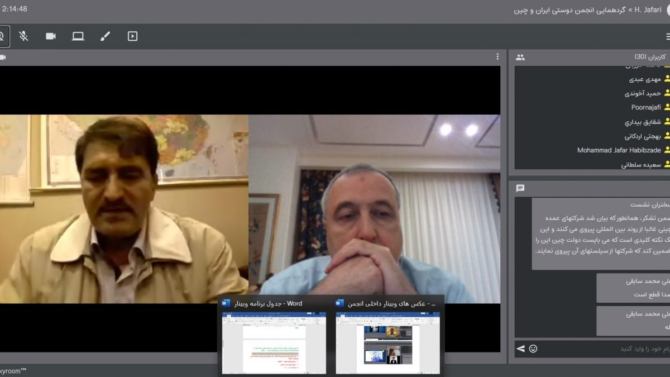Click the chat message input field
Screen dimensions: 670x377
(606, 349)
